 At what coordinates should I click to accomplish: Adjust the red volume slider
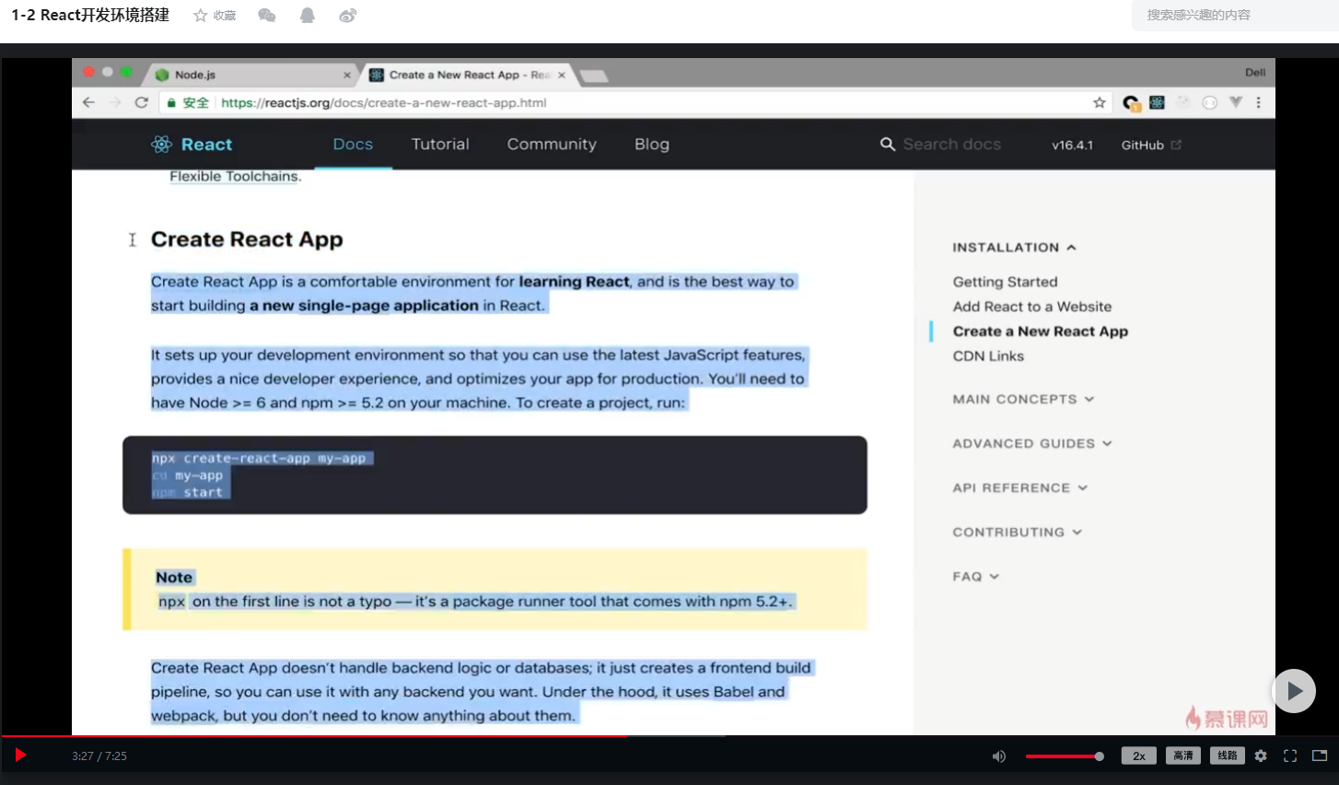point(1065,756)
